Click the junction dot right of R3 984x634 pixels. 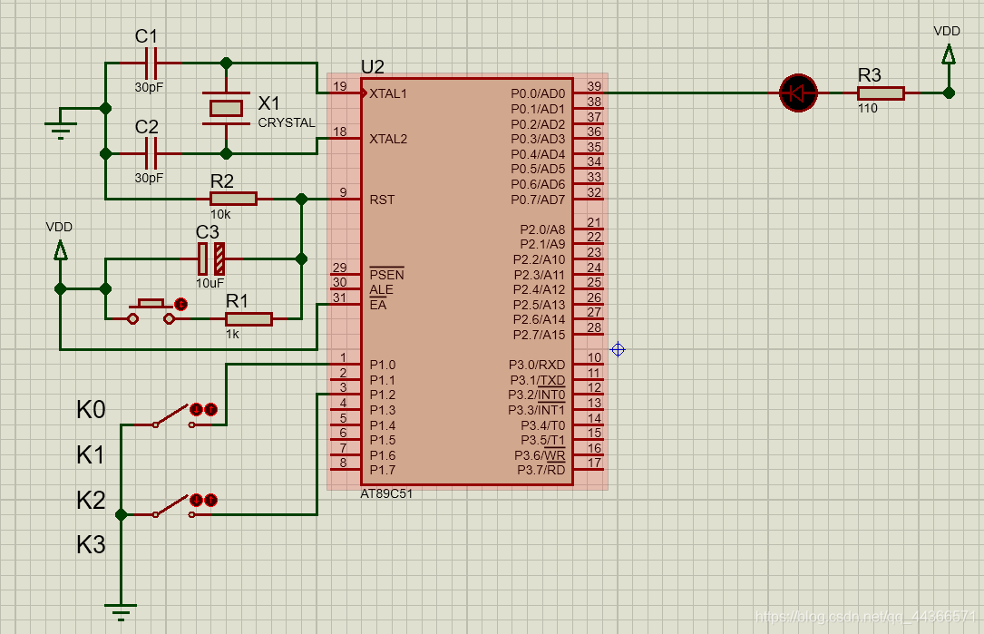949,93
